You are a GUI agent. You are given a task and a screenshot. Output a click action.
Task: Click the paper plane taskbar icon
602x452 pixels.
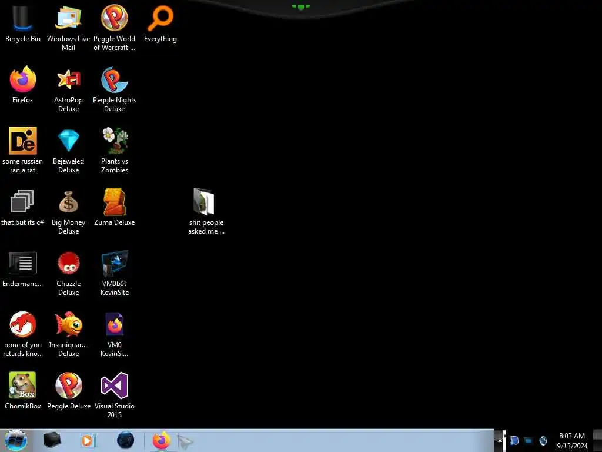pyautogui.click(x=185, y=441)
